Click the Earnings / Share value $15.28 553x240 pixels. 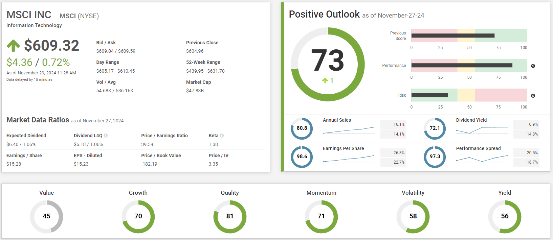[x=14, y=164]
